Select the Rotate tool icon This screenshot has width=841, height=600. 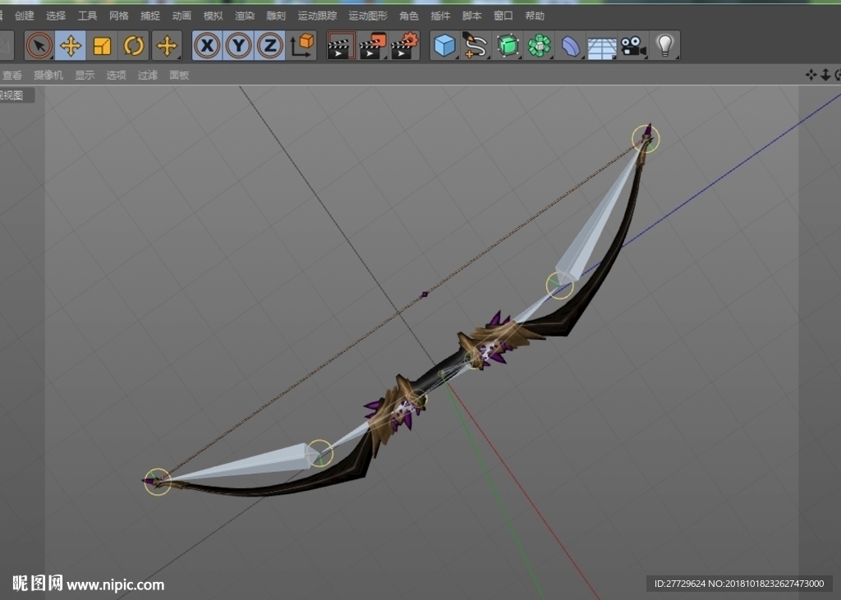(x=134, y=46)
